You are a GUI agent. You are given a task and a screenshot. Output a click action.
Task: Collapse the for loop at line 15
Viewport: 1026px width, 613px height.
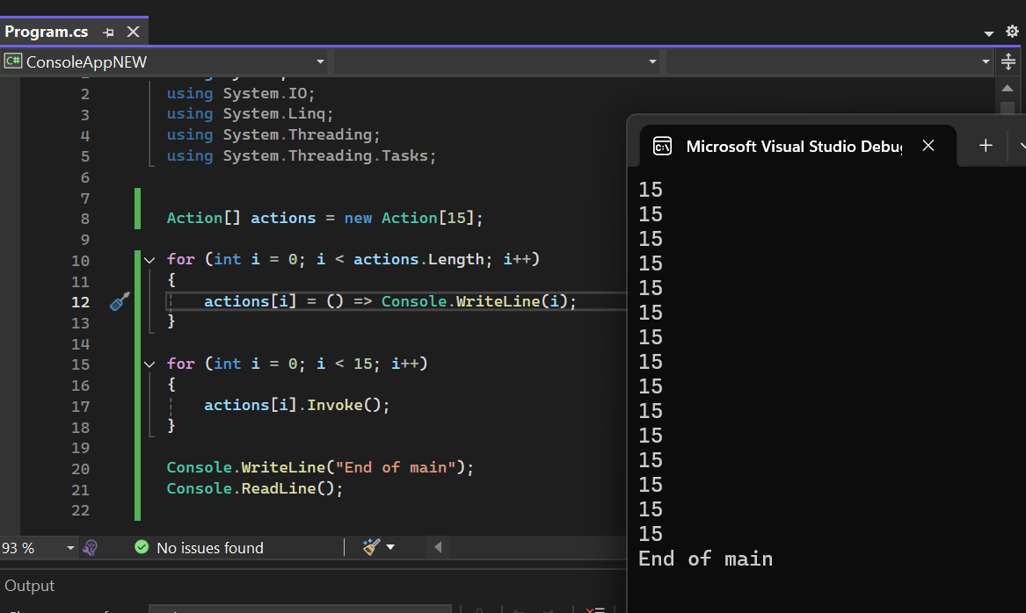pyautogui.click(x=149, y=364)
